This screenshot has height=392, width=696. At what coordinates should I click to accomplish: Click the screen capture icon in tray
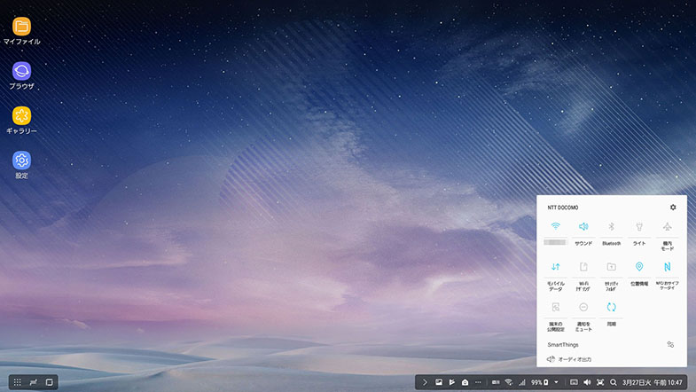pos(600,382)
